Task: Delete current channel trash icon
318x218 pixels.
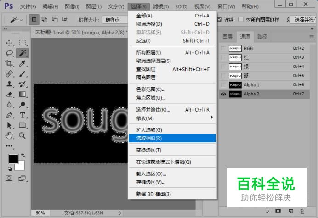Action: 302,211
